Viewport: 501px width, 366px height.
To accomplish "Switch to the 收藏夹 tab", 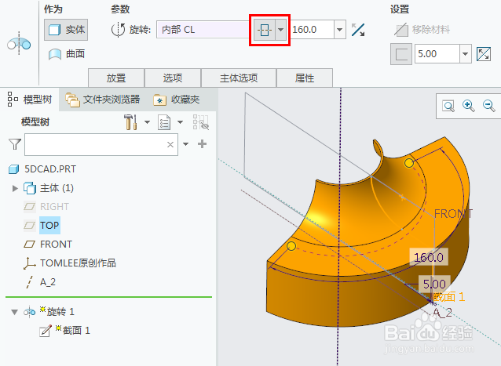I will (x=177, y=100).
